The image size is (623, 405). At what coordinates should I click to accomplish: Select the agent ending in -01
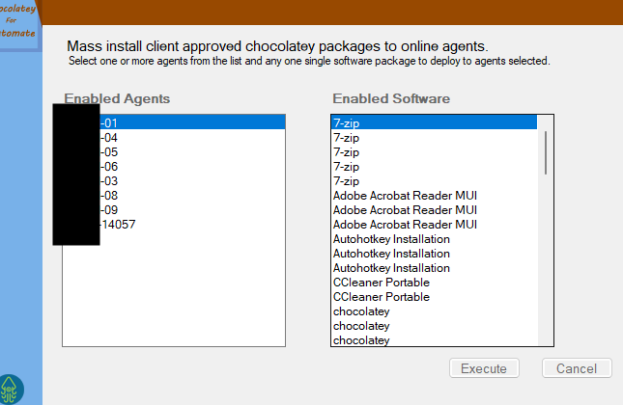tap(174, 122)
